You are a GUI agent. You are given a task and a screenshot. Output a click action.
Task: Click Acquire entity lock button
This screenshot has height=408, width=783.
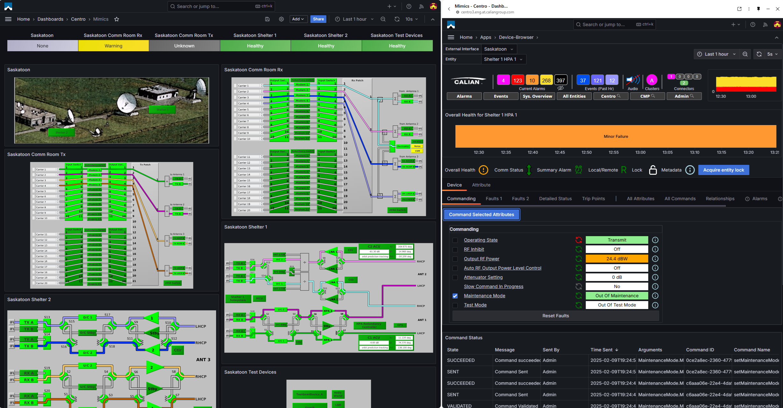pyautogui.click(x=723, y=170)
